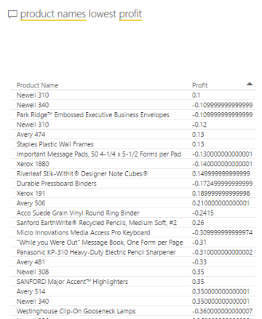Select the Important Message Pads product row
This screenshot has width=262, height=319.
pos(133,154)
